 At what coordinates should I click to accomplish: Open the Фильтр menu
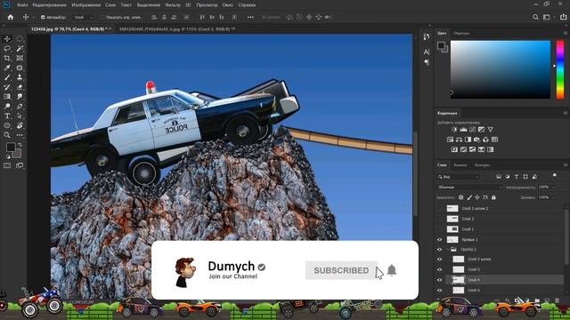pos(173,5)
